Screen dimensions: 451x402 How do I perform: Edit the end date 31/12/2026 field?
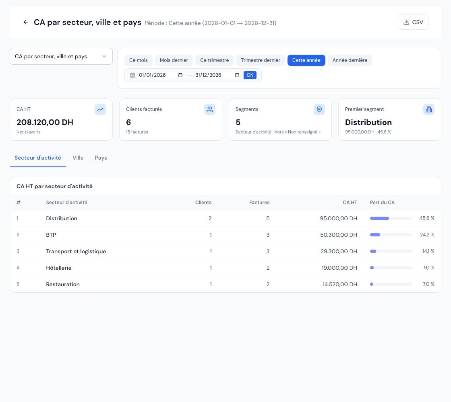point(217,75)
